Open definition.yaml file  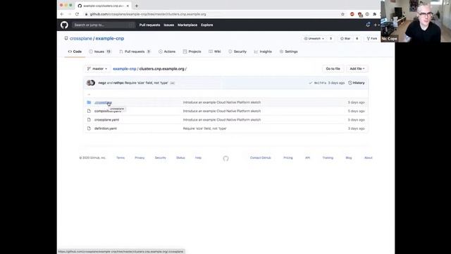tap(105, 128)
